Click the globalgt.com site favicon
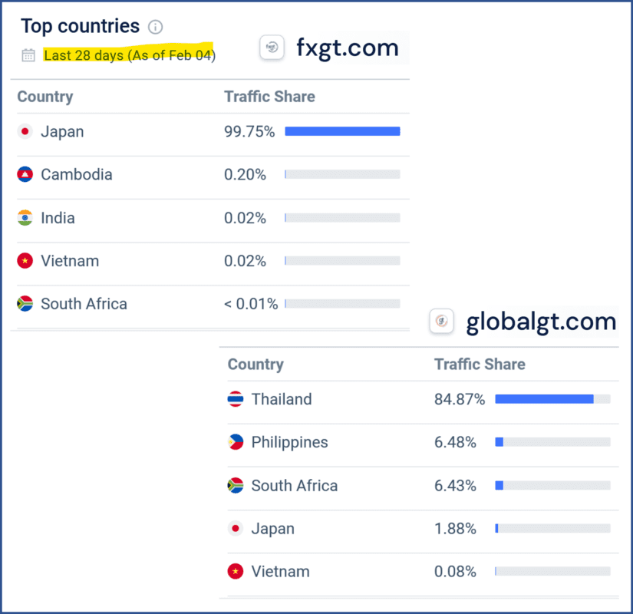This screenshot has height=614, width=633. (441, 322)
